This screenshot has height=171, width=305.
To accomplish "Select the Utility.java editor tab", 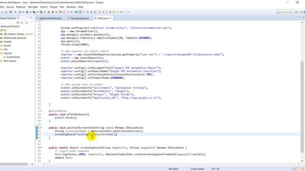I will 103,18.
